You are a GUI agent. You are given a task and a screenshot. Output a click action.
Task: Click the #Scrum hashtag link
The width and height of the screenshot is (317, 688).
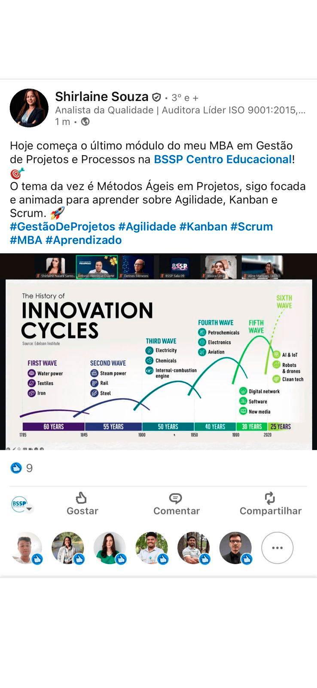pyautogui.click(x=251, y=227)
